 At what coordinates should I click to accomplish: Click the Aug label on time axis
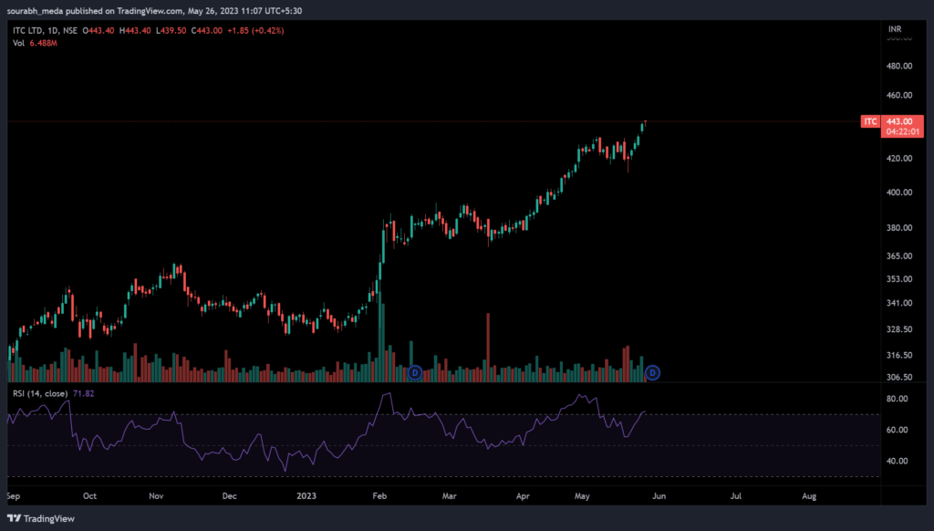pyautogui.click(x=809, y=495)
